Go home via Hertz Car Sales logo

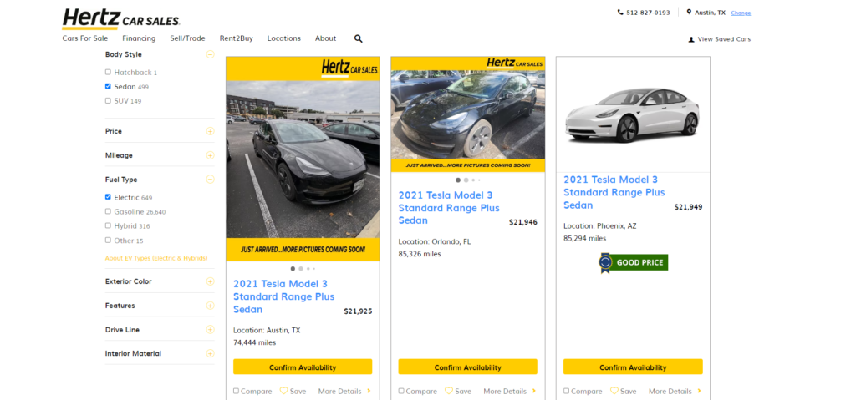tap(120, 18)
